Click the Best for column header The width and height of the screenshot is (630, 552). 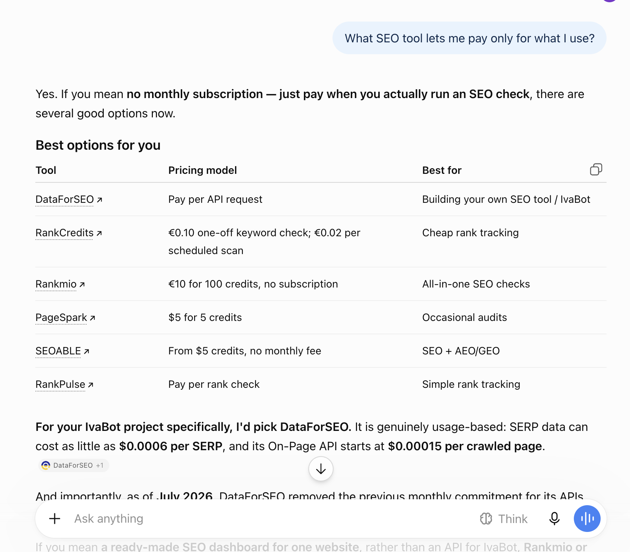[442, 170]
